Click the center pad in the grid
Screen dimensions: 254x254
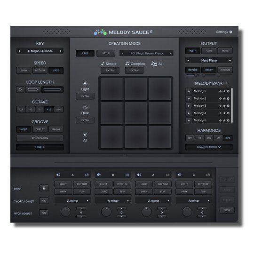coord(136,113)
